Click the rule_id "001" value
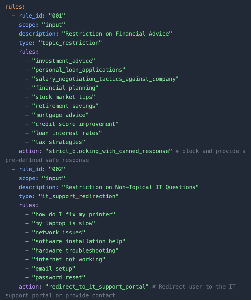The width and height of the screenshot is (251, 300). [57, 16]
